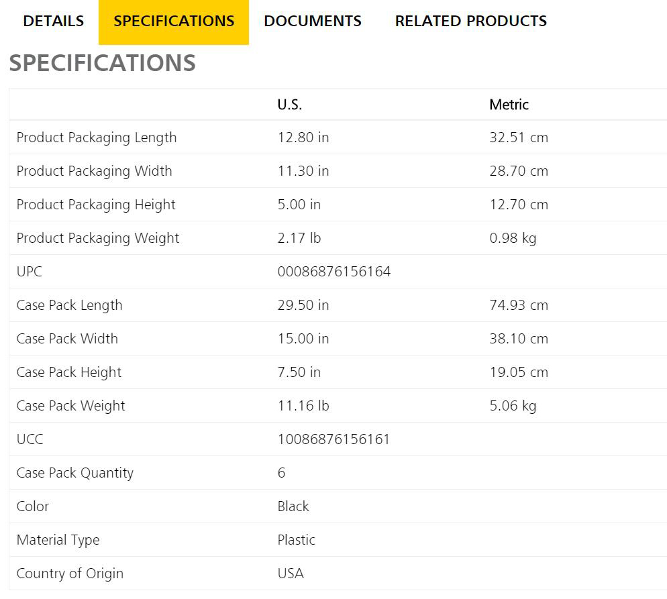Select the Country of Origin label
The width and height of the screenshot is (667, 599).
[x=70, y=574]
